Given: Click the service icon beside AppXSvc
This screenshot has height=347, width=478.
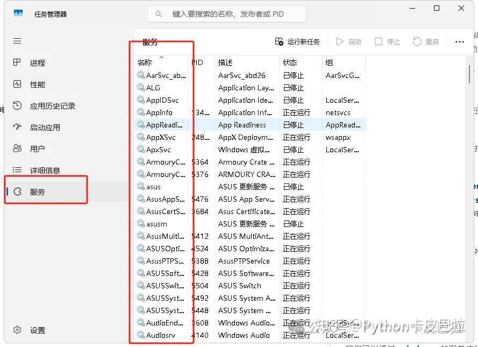Looking at the screenshot, I should [141, 137].
